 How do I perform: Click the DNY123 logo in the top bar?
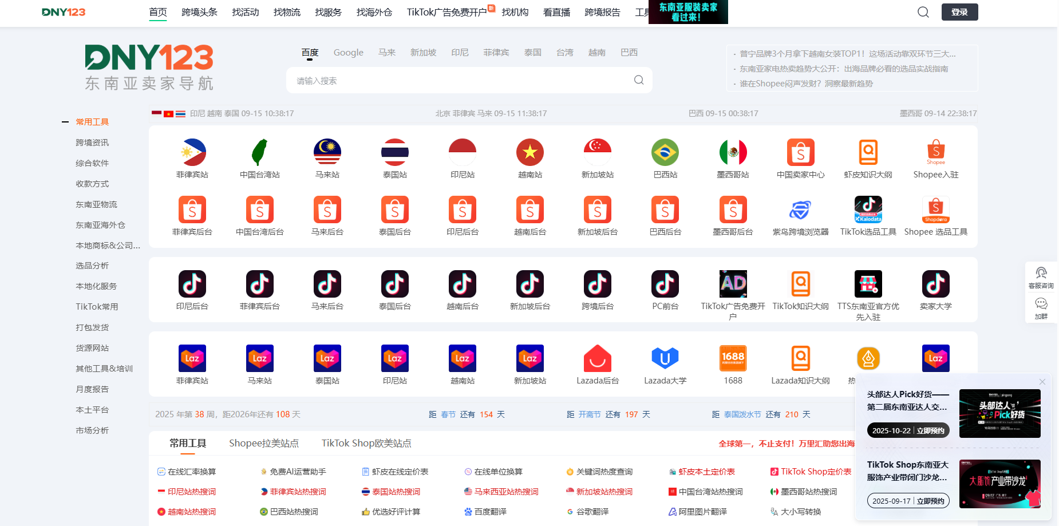coord(64,12)
